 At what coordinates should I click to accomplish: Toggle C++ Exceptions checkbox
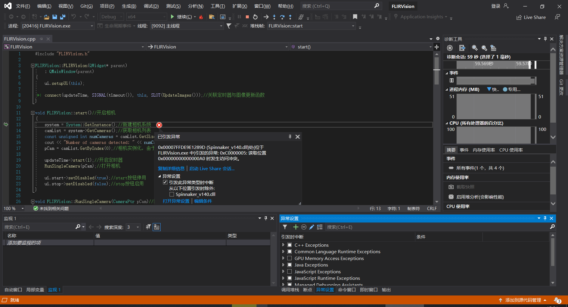tap(290, 245)
